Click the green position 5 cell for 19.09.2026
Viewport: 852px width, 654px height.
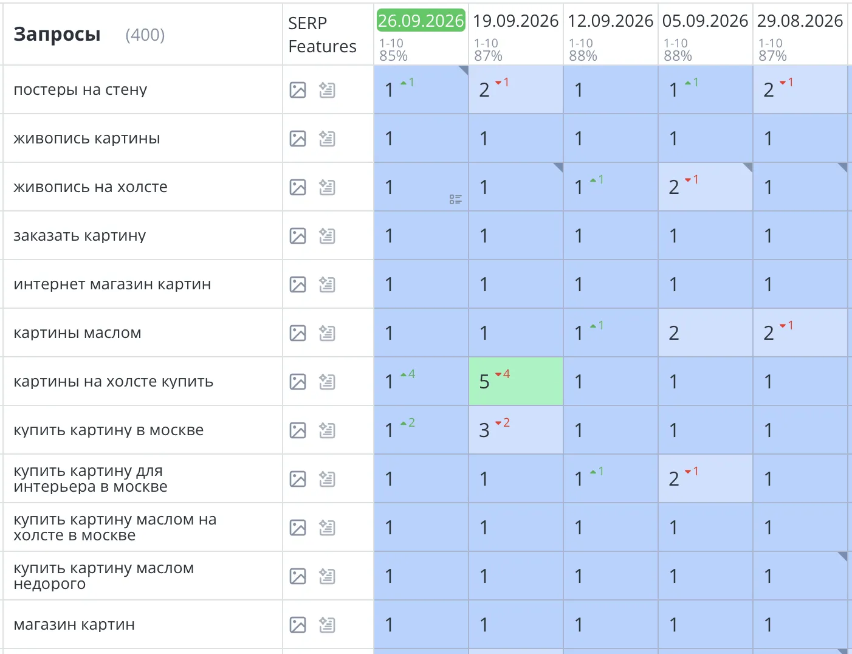coord(516,381)
